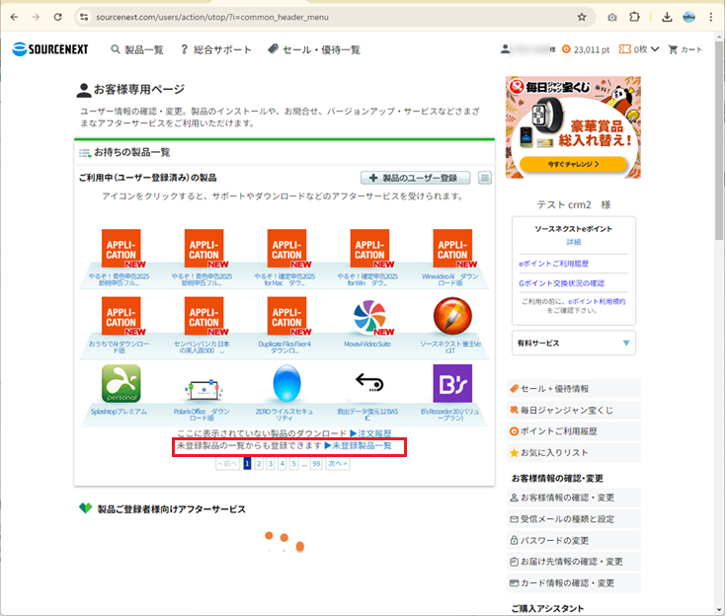Go to page 2 of product list
This screenshot has height=616, width=727.
point(260,463)
